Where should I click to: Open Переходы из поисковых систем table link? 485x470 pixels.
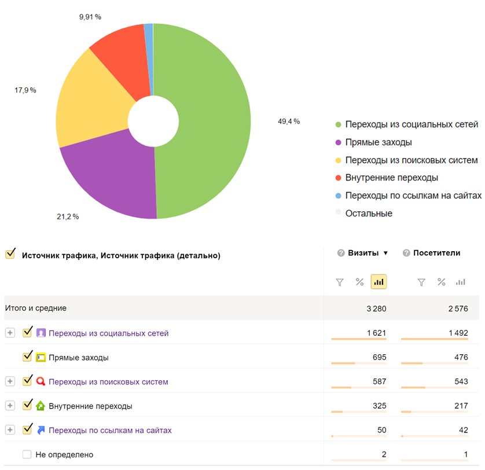tap(108, 381)
